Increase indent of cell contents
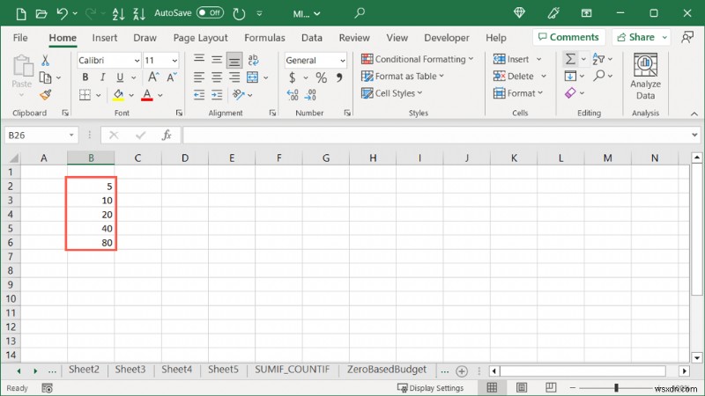 click(217, 95)
